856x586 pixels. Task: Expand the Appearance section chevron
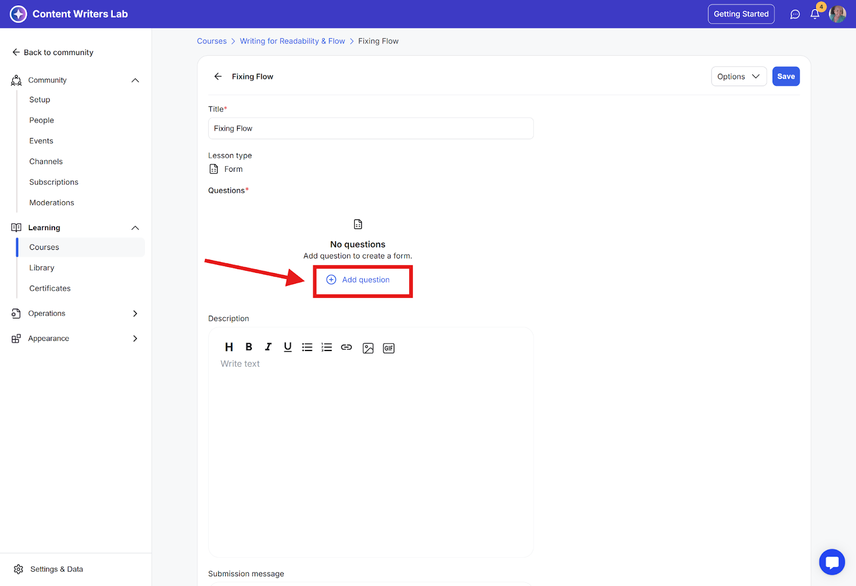(x=135, y=339)
